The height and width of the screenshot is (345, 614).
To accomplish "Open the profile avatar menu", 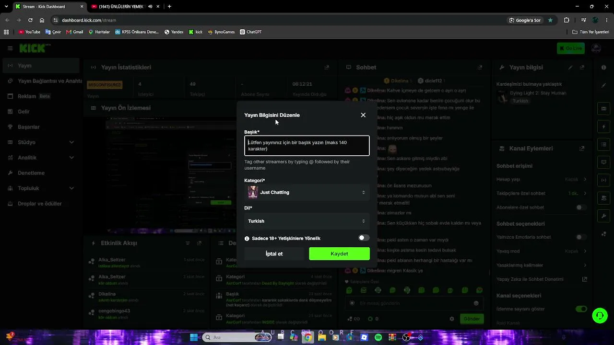I will point(596,48).
